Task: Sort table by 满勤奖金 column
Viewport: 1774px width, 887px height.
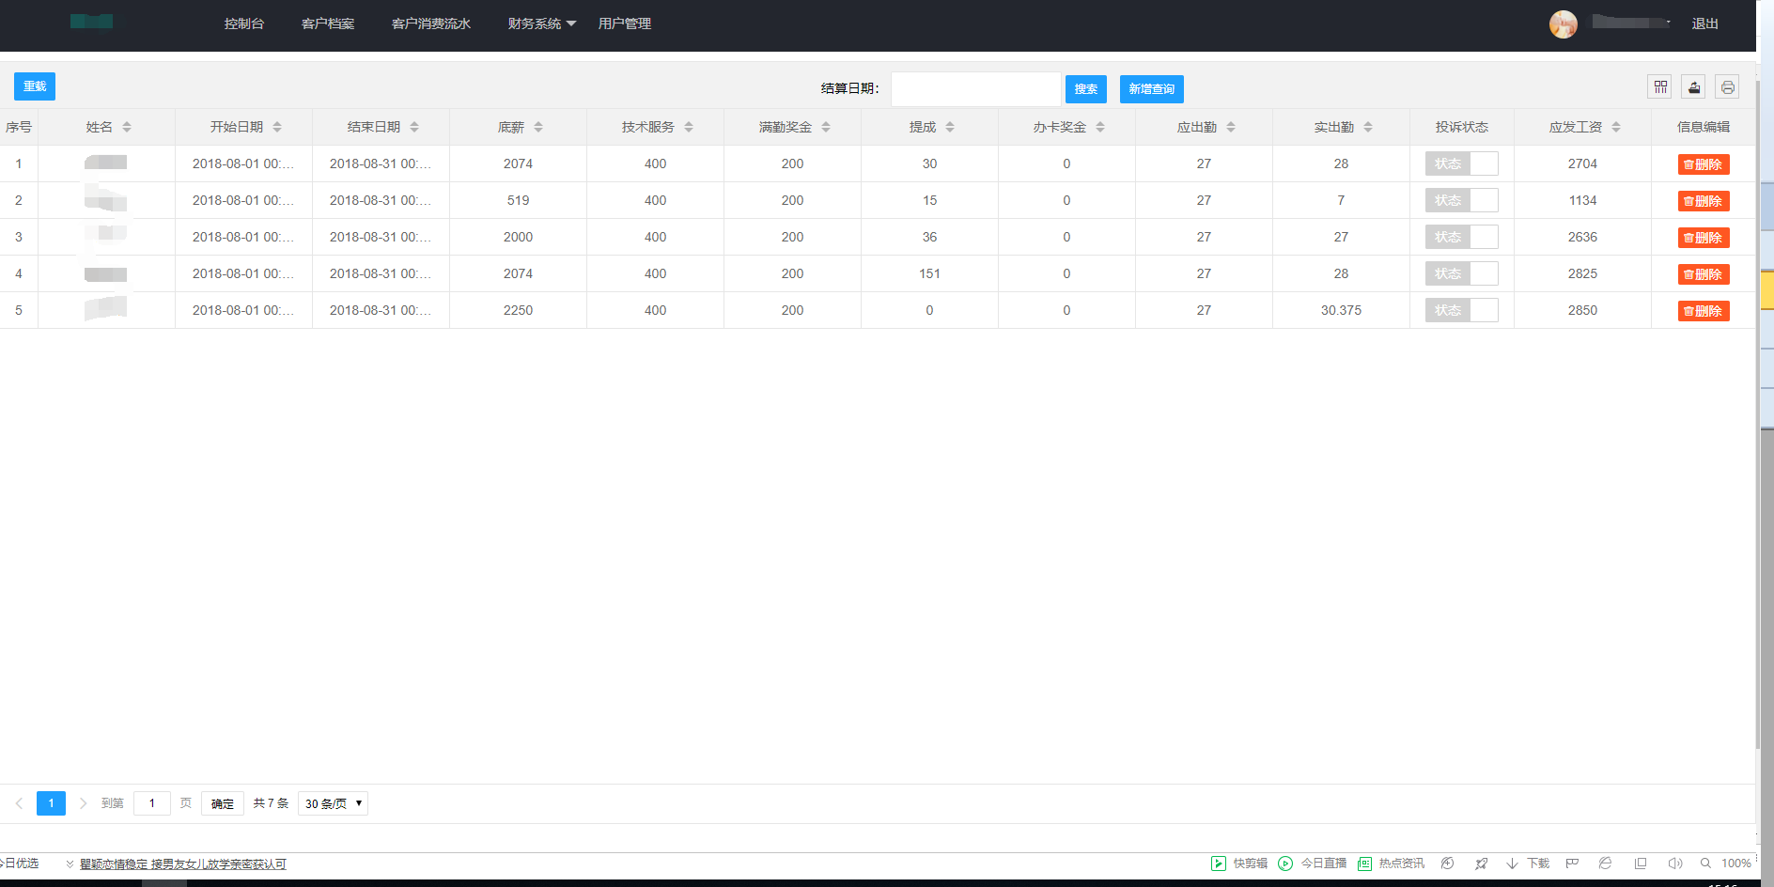Action: (826, 127)
